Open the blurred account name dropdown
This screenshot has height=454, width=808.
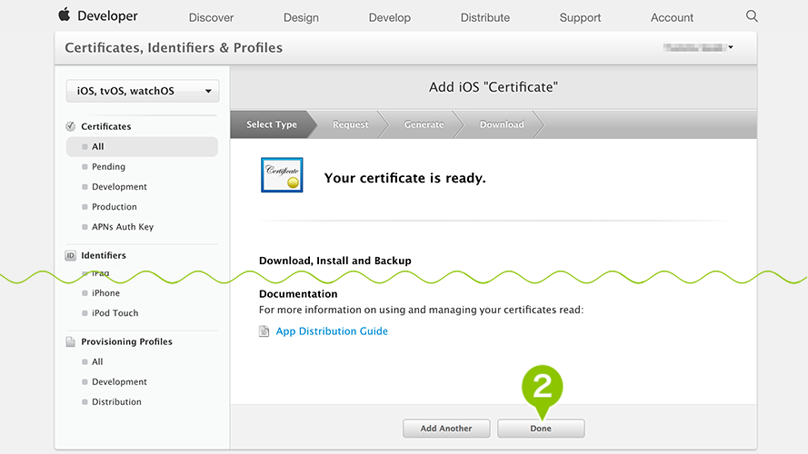click(698, 47)
